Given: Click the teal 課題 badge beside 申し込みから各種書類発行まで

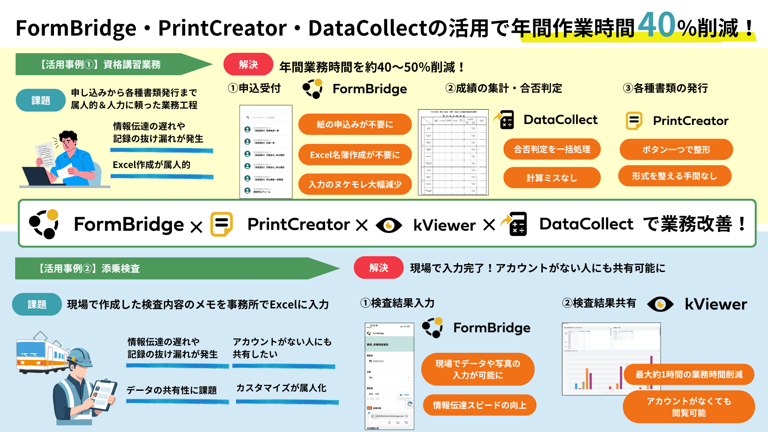Looking at the screenshot, I should (x=41, y=100).
